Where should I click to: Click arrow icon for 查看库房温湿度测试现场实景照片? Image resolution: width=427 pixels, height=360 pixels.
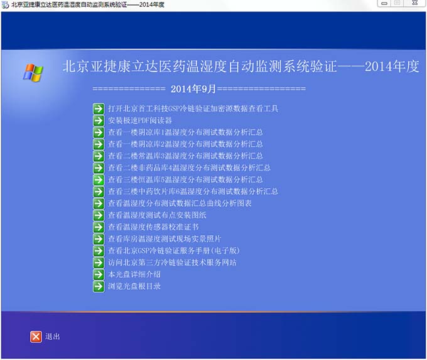(99, 239)
